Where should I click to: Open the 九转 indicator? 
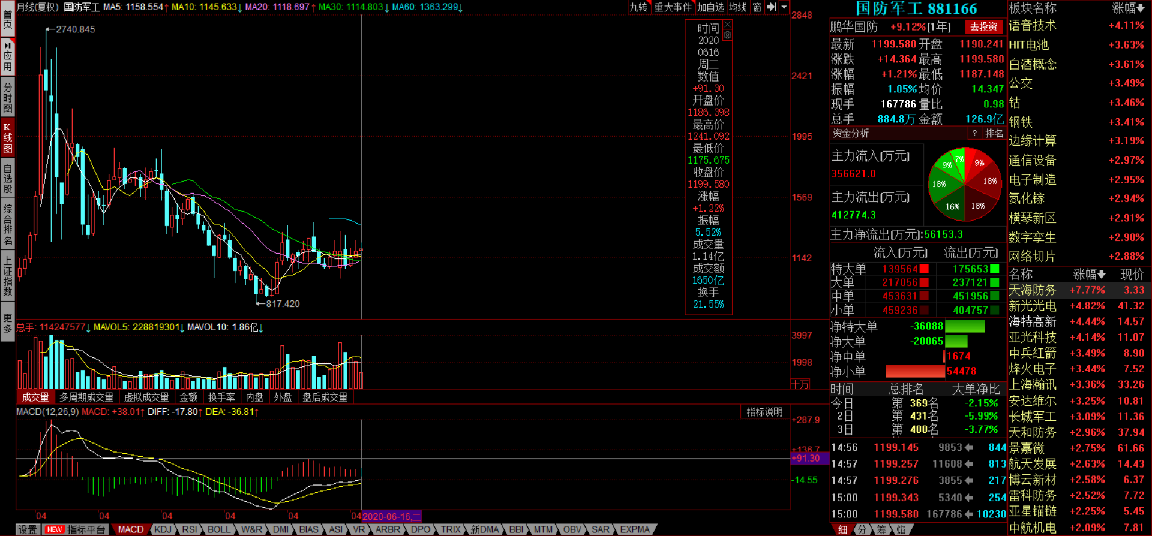click(x=638, y=7)
